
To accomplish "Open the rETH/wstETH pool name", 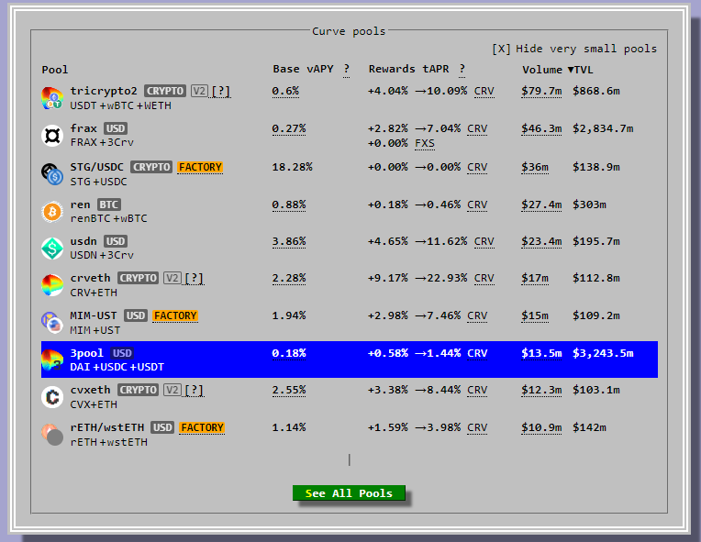I will coord(107,427).
